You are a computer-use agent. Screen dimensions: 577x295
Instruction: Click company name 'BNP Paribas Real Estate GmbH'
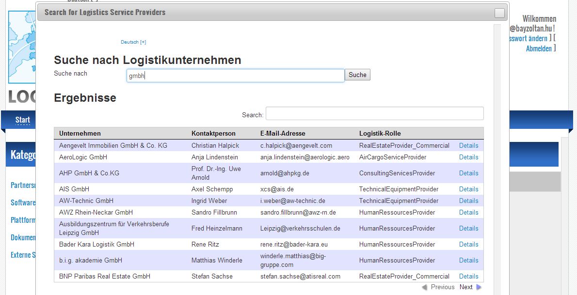(105, 276)
